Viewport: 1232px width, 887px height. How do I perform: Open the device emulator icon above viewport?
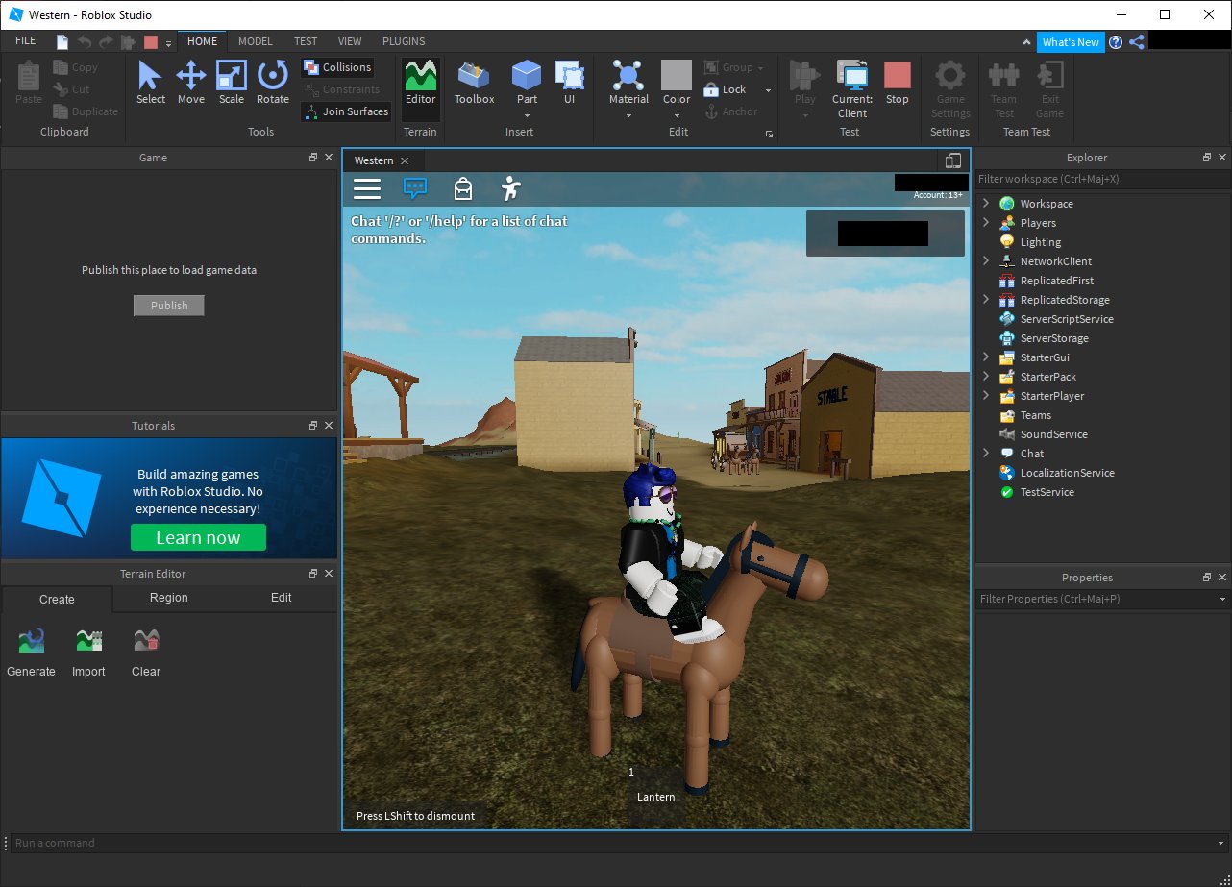pos(953,160)
